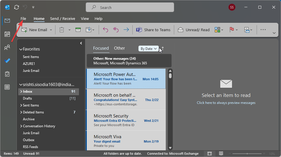
Task: Click the Archive icon in the ribbon
Action: [x=78, y=30]
